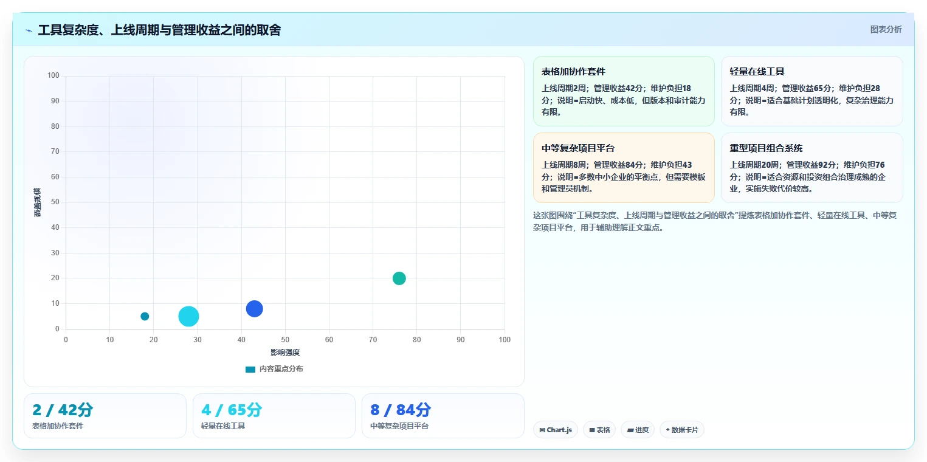Viewport: 927px width, 462px height.
Task: Click the teal legend color box
Action: (250, 369)
